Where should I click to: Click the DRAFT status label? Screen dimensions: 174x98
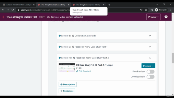[42, 17]
